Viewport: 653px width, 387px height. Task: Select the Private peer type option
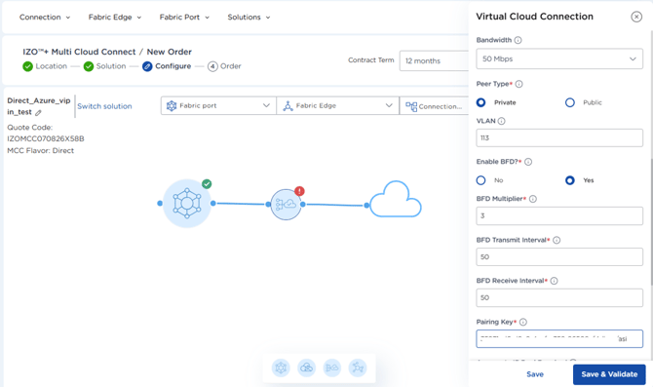[481, 102]
